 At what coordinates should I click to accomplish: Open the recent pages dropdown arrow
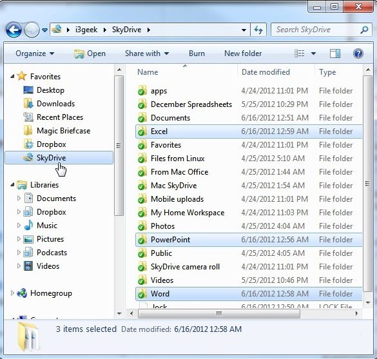pos(44,30)
